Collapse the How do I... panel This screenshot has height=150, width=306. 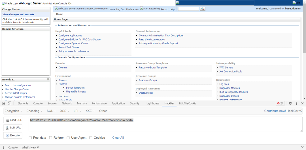tap(48, 80)
